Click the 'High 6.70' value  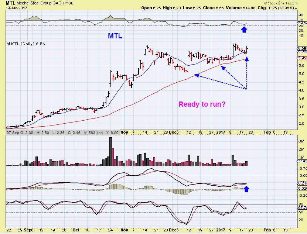pyautogui.click(x=172, y=8)
